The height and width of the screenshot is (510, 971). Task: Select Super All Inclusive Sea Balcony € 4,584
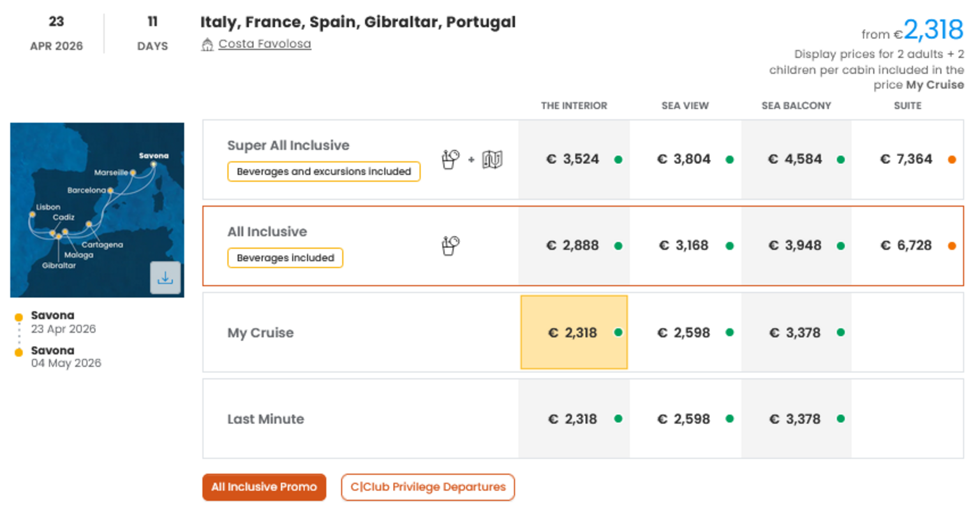click(796, 159)
